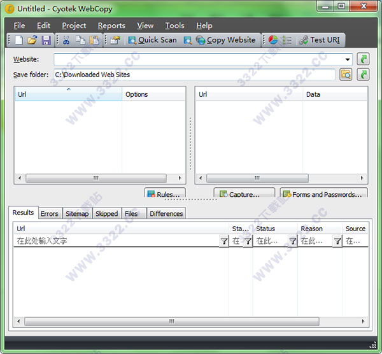Open the Project menu
This screenshot has height=354, width=382.
[74, 25]
